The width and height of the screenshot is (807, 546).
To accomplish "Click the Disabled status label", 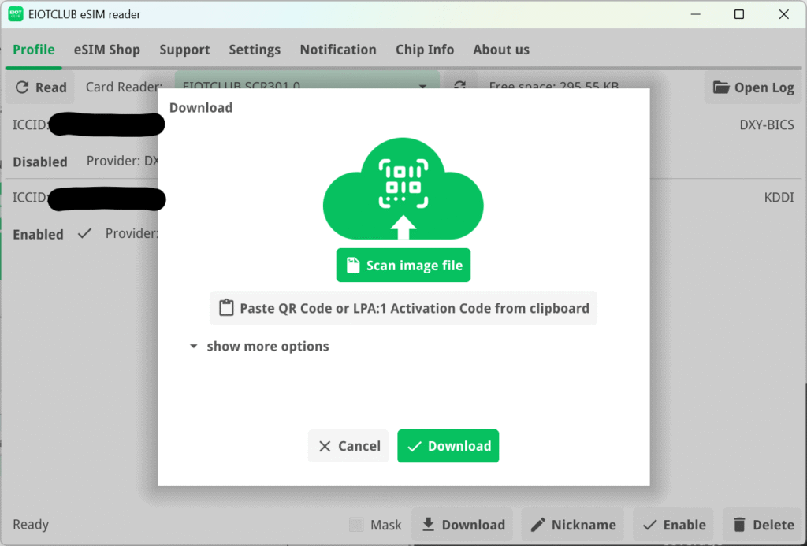I will [40, 162].
